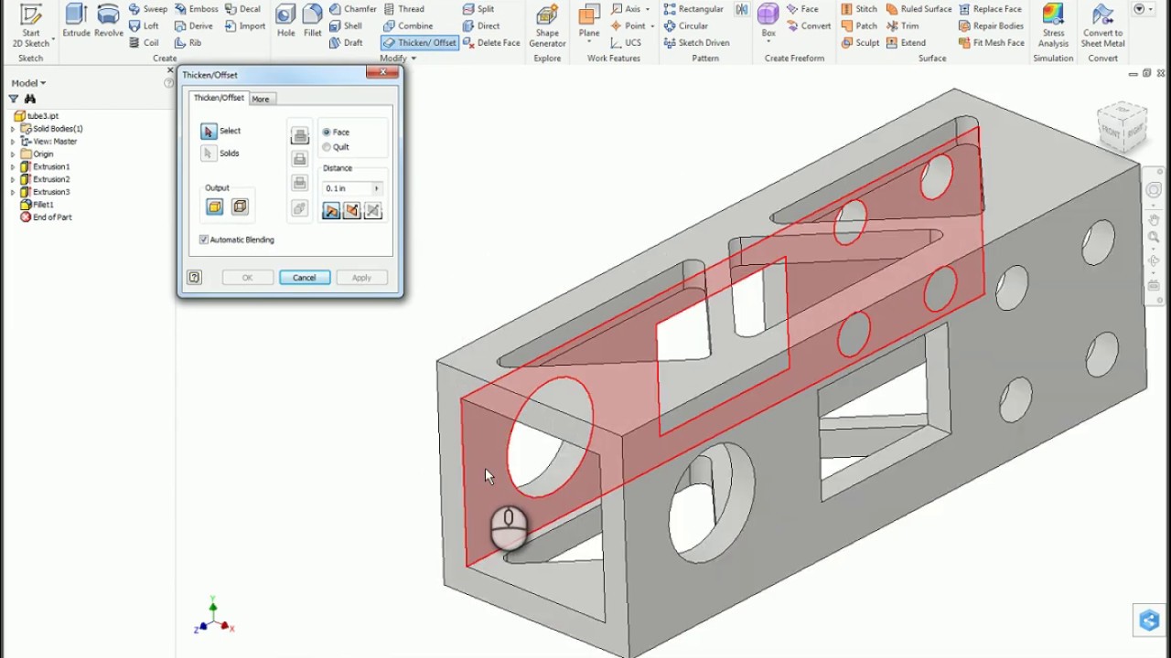Choose the Surface output icon
Image resolution: width=1171 pixels, height=658 pixels.
pyautogui.click(x=240, y=207)
